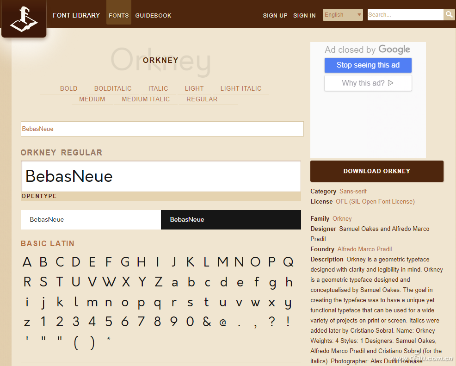
Task: Open the English language dropdown
Action: click(x=343, y=14)
